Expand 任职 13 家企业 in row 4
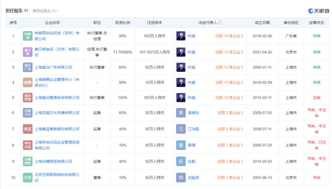The image size is (332, 189). pyautogui.click(x=229, y=83)
